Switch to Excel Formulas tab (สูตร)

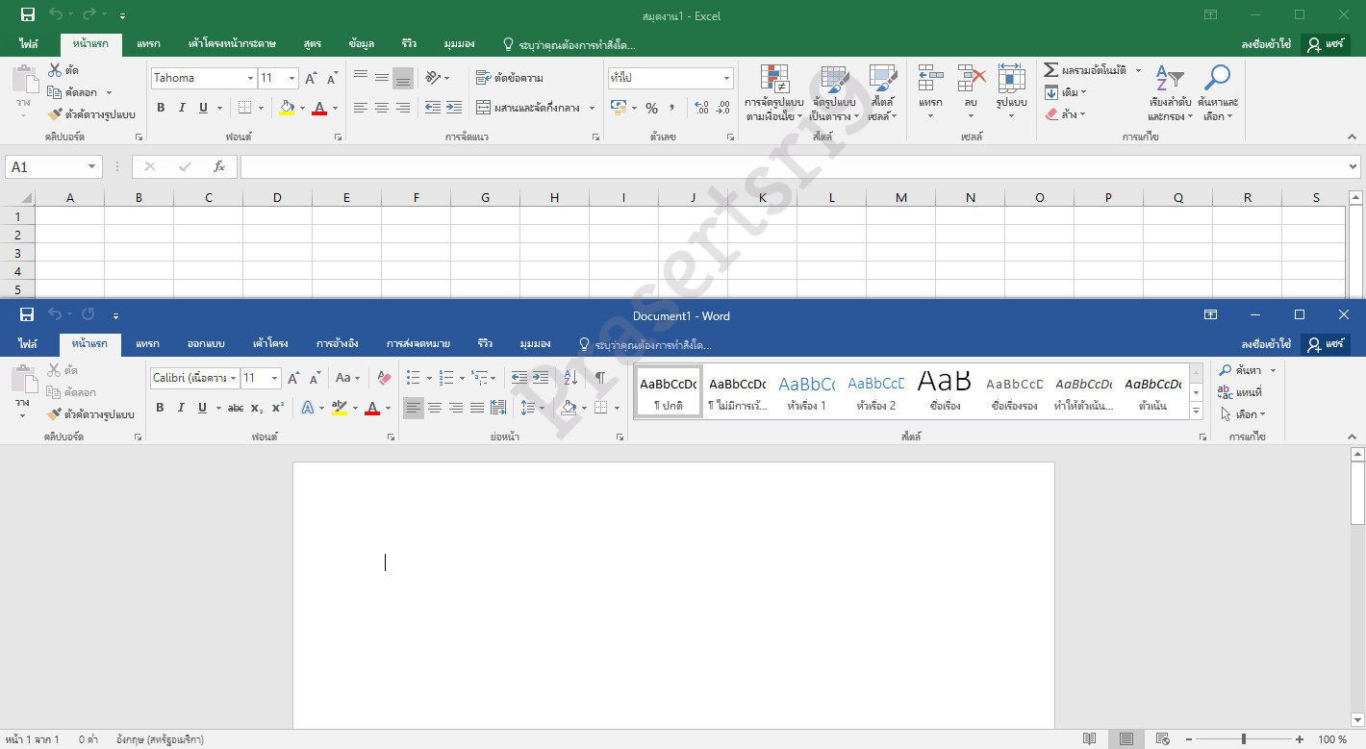[313, 44]
